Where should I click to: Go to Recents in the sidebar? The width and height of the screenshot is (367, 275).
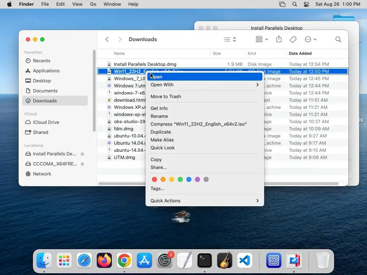[55, 61]
